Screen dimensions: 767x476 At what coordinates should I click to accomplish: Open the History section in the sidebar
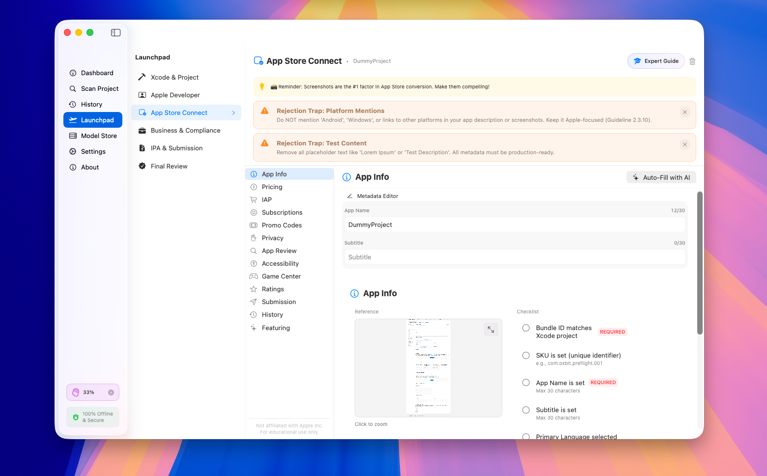(x=92, y=104)
